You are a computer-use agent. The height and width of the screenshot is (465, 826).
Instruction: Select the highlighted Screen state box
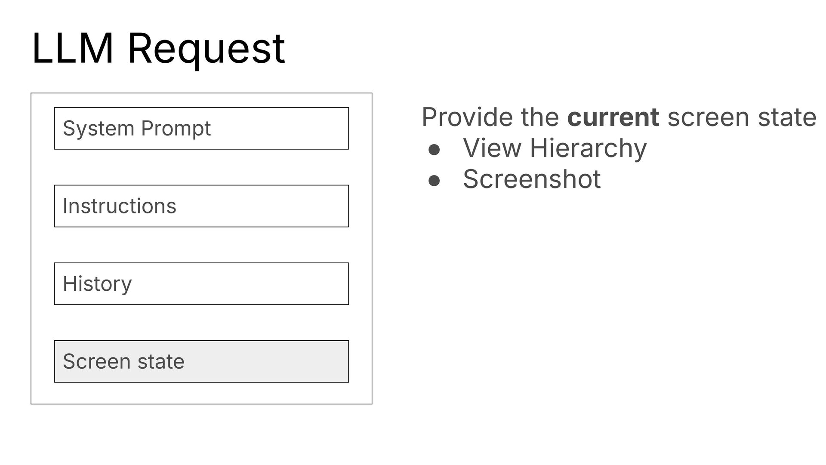tap(201, 361)
